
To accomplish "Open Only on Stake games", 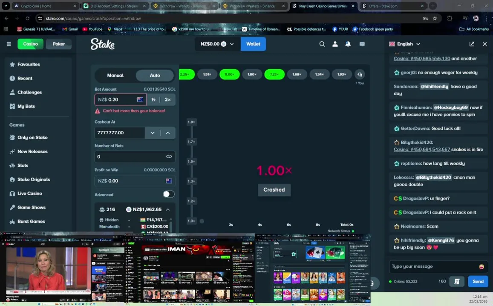I will [32, 137].
